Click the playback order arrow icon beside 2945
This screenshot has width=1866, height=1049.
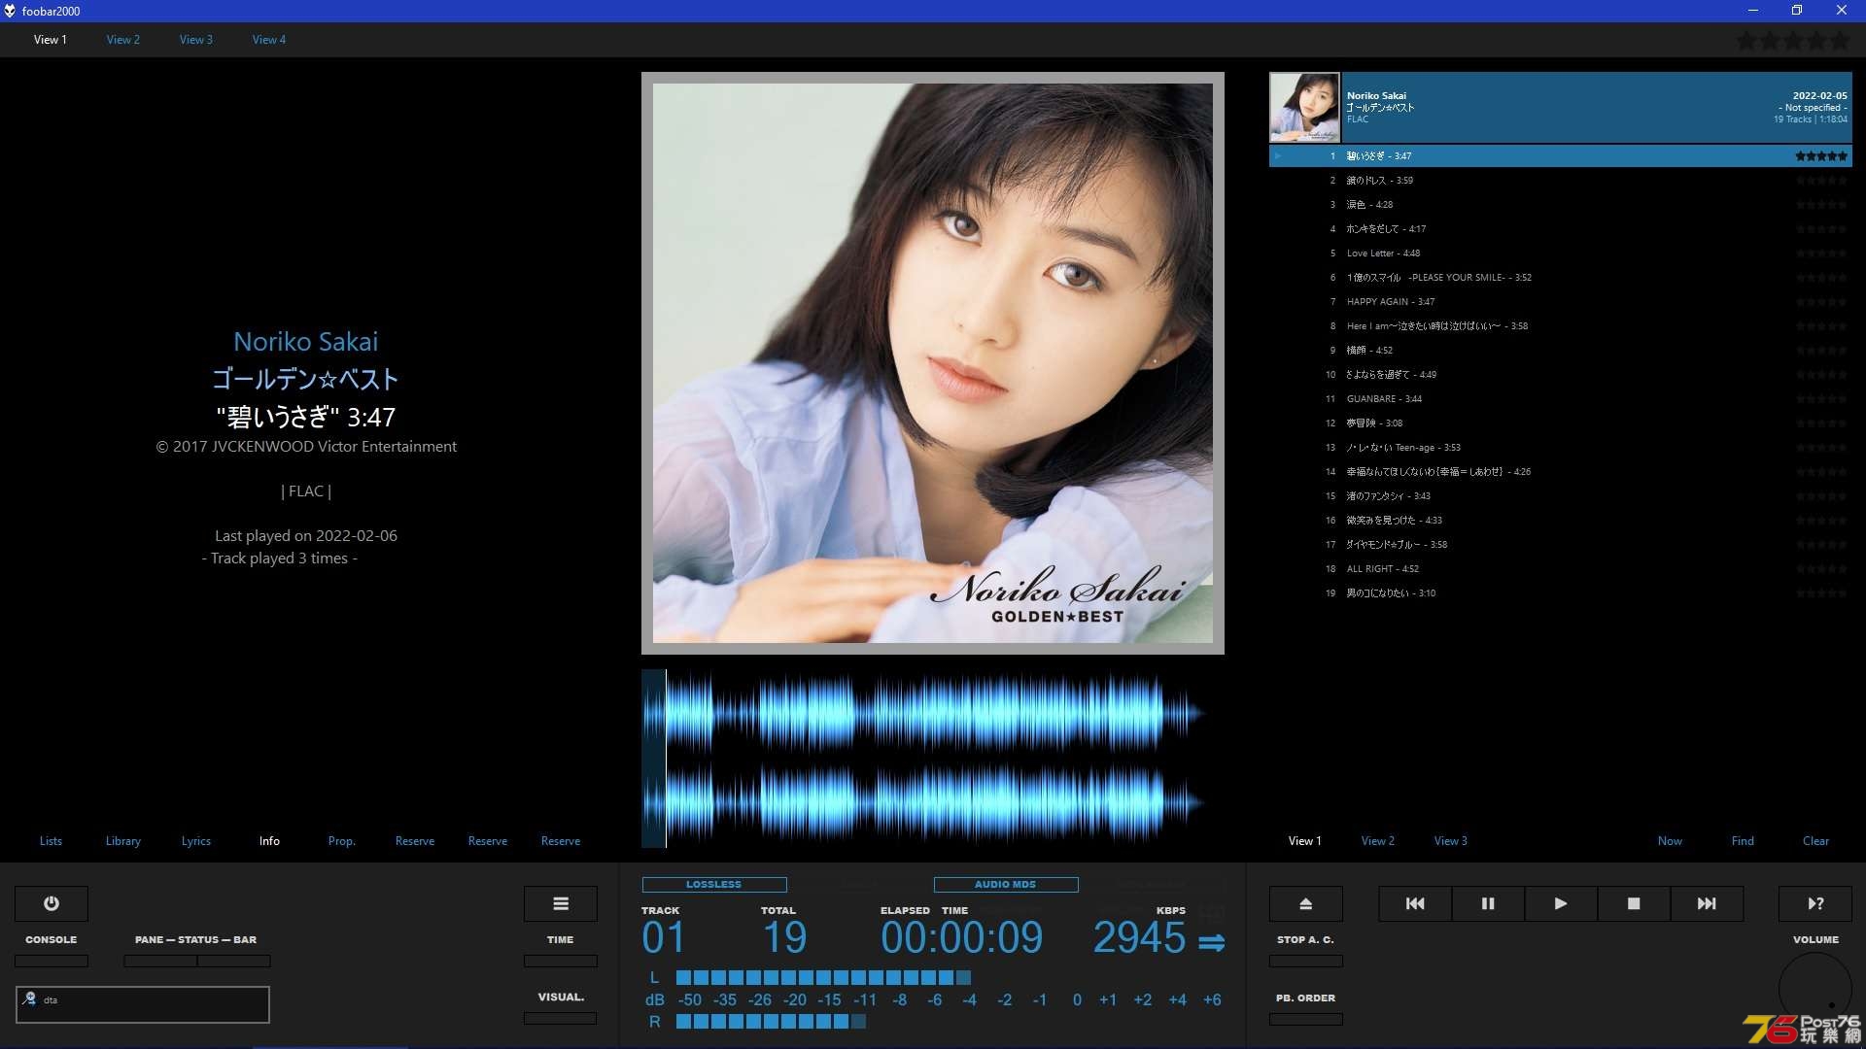(1211, 942)
